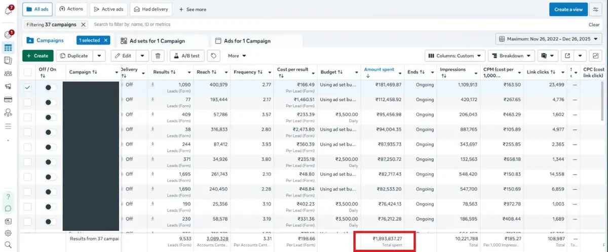Select the Active ads view
This screenshot has height=252, width=608.
point(108,9)
